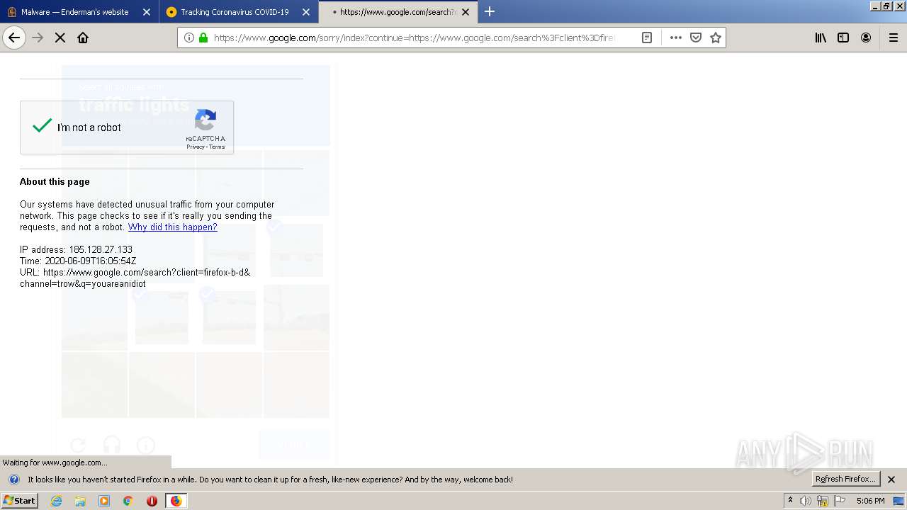Stop loading the current page

[x=60, y=38]
